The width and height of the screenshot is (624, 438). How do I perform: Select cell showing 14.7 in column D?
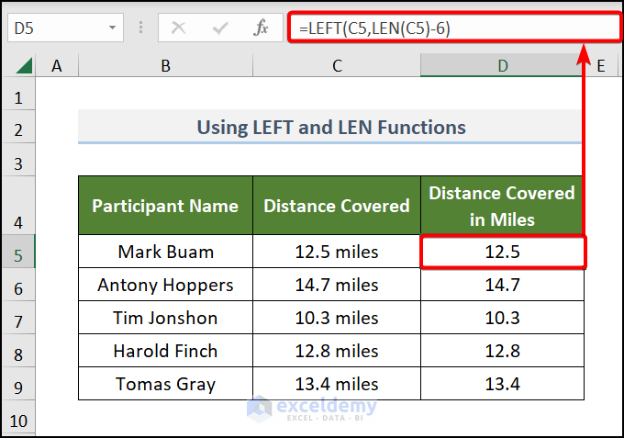pyautogui.click(x=502, y=285)
